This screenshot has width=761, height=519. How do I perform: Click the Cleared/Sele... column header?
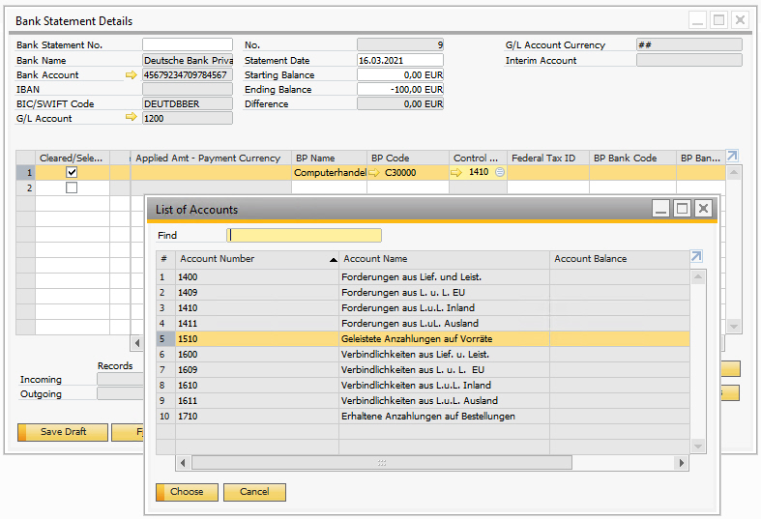pyautogui.click(x=73, y=159)
